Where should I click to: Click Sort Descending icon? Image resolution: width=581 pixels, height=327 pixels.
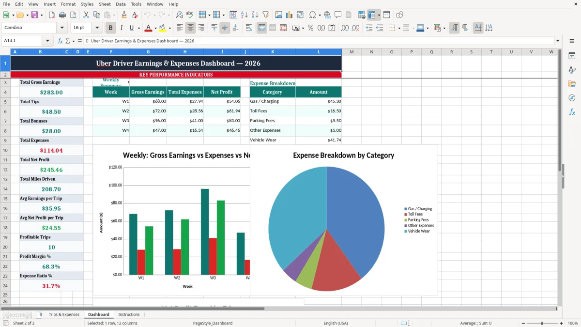click(255, 15)
